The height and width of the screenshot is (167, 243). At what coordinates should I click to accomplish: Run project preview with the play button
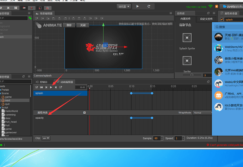point(137,6)
